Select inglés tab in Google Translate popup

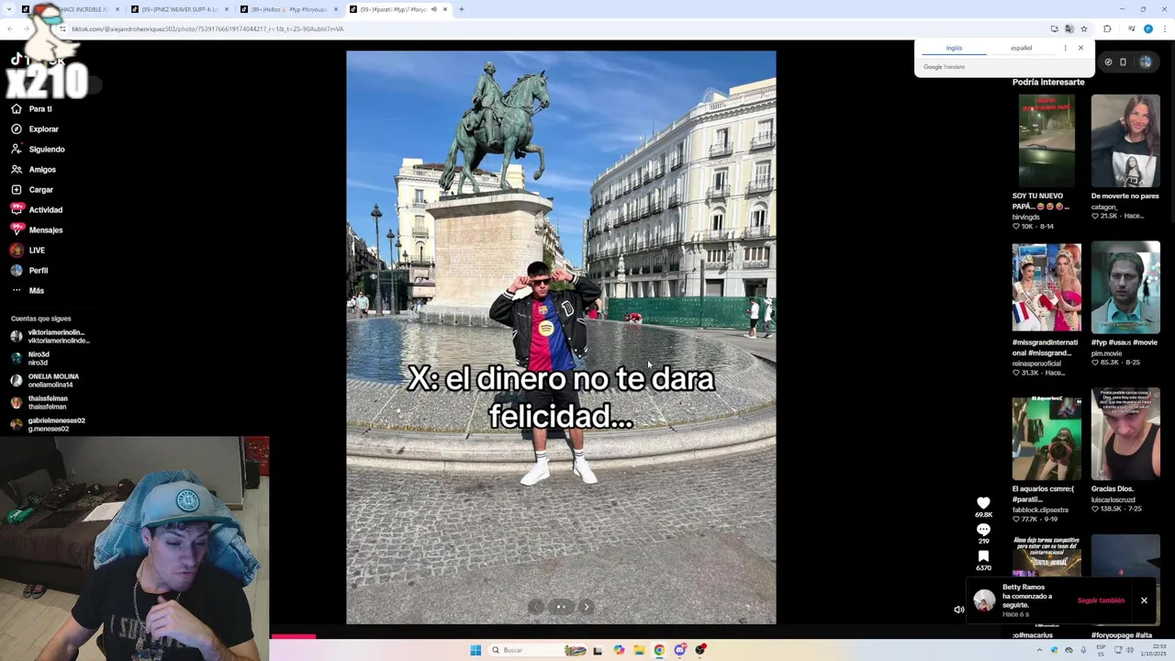(955, 48)
